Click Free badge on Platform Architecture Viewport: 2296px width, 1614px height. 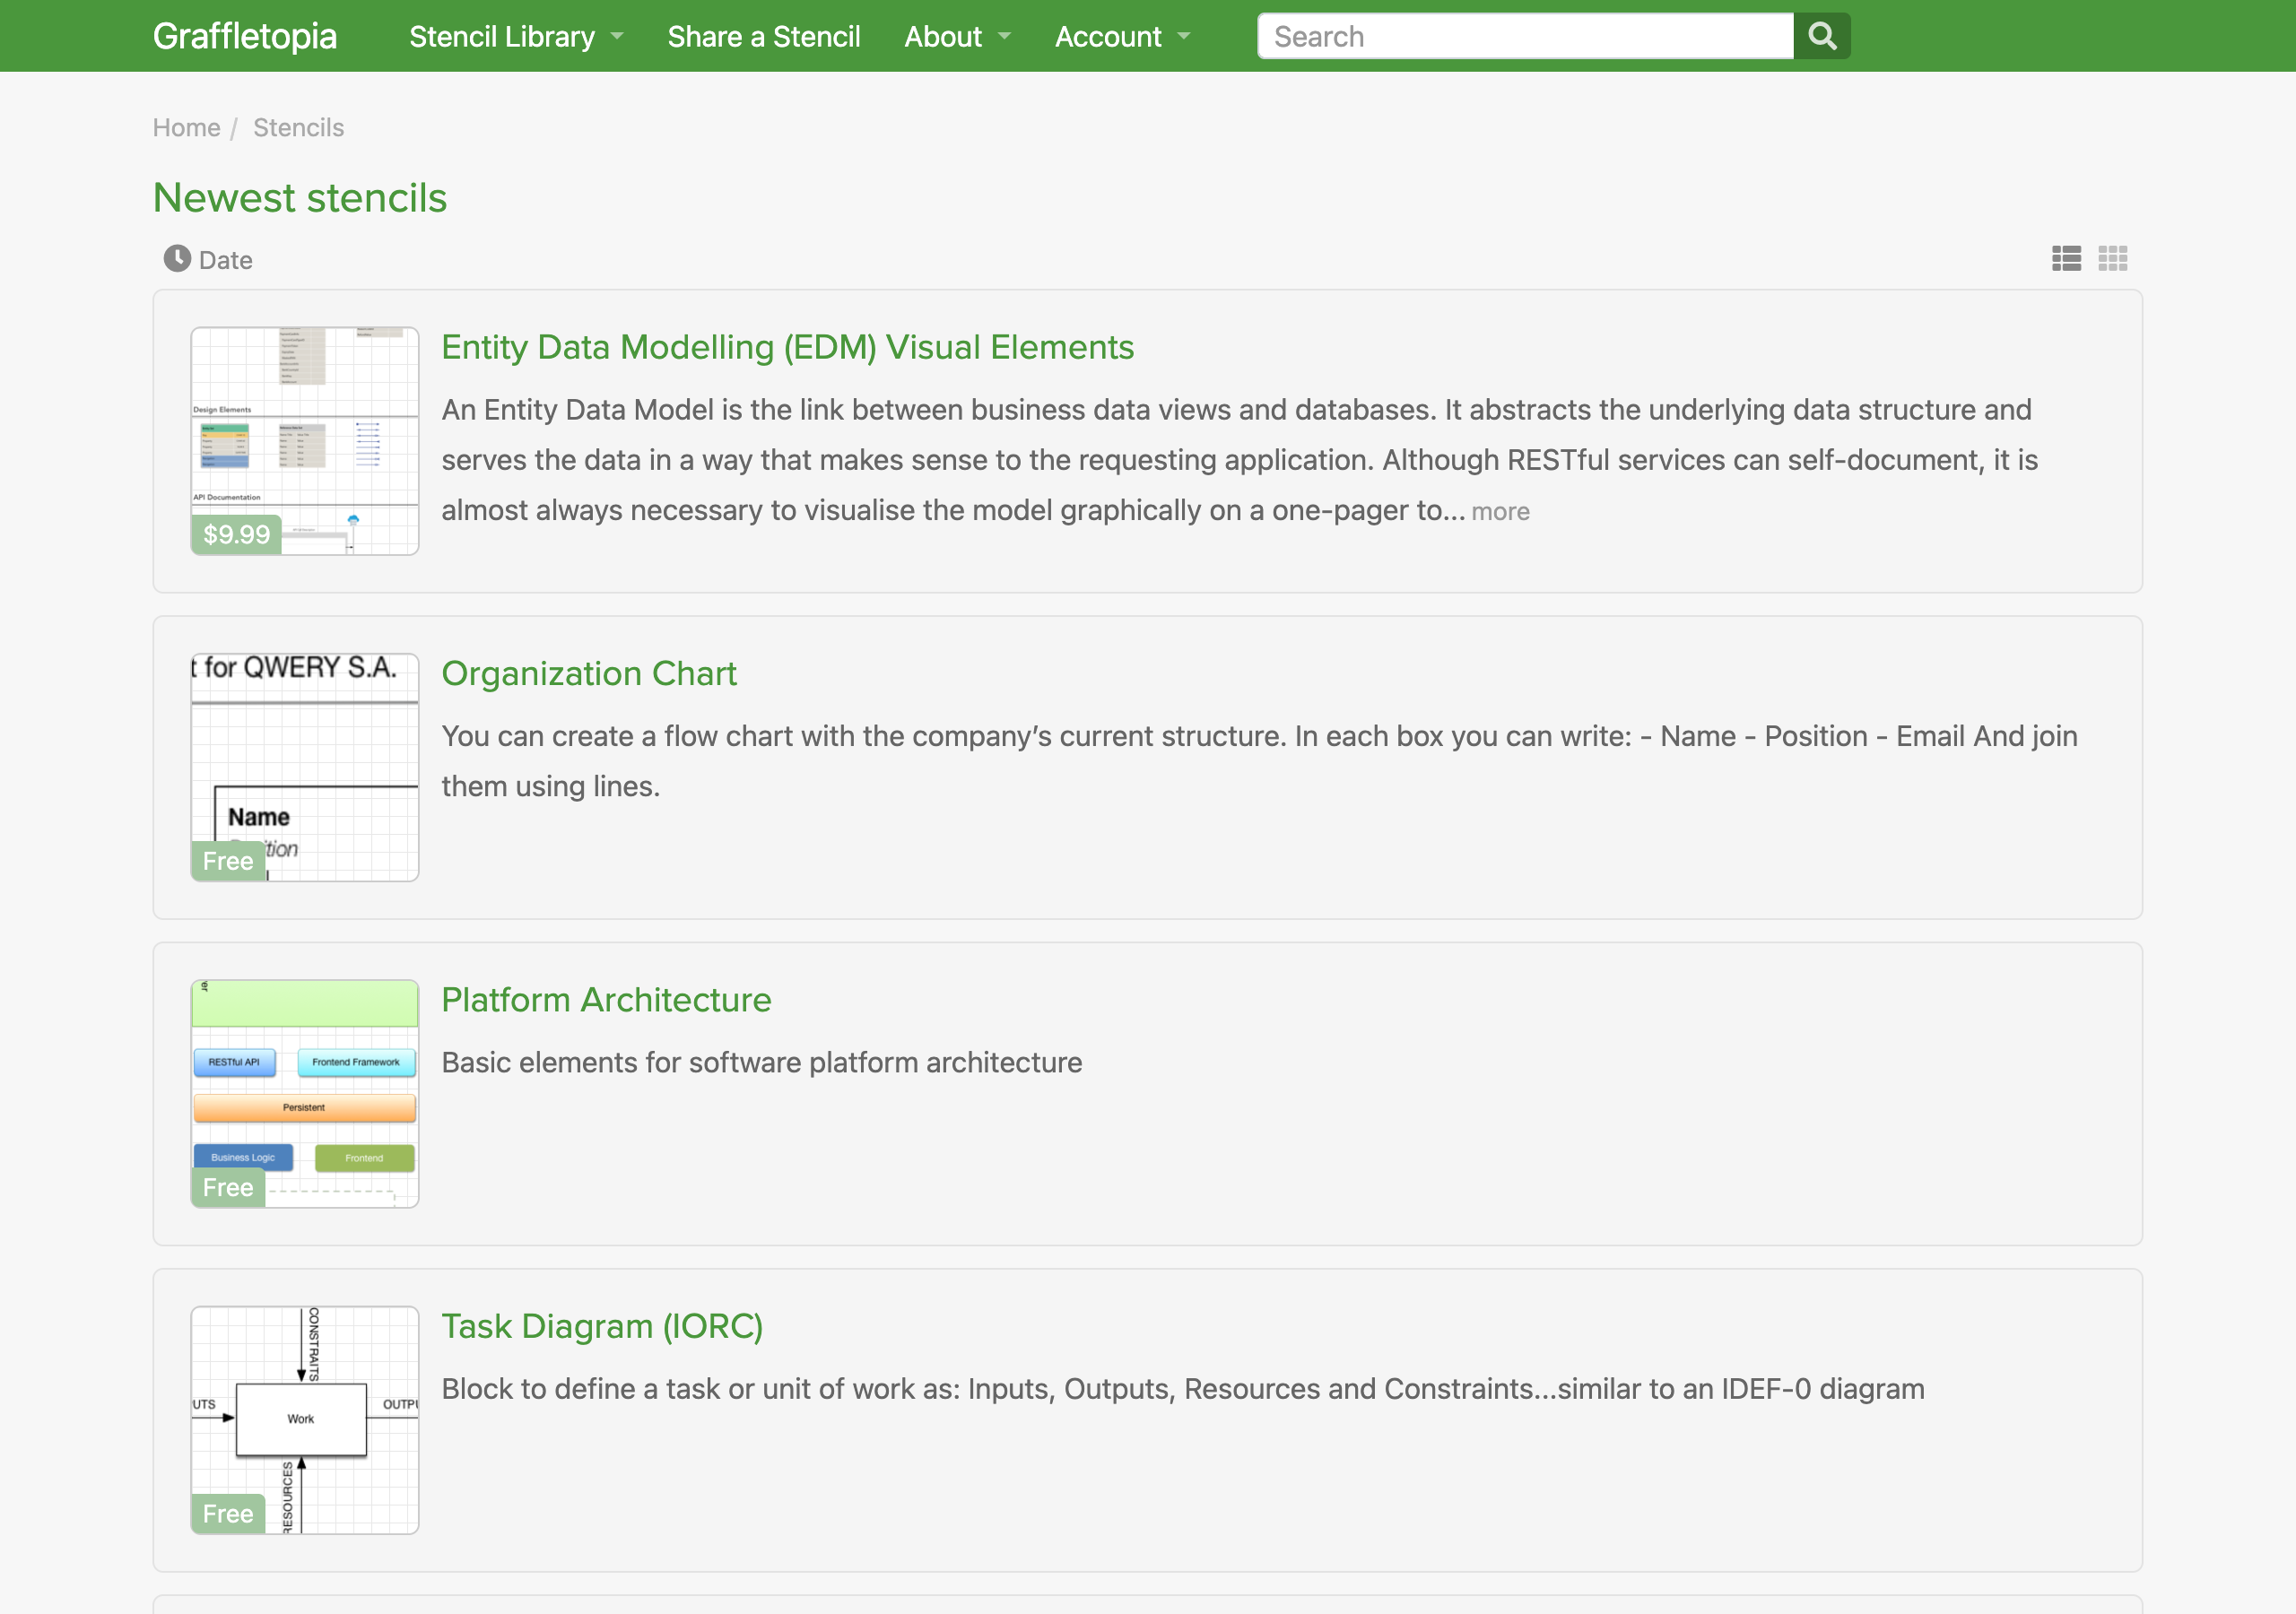(228, 1187)
